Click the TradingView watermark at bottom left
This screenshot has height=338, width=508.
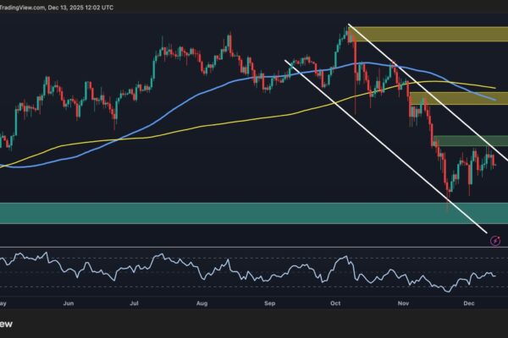pyautogui.click(x=7, y=324)
